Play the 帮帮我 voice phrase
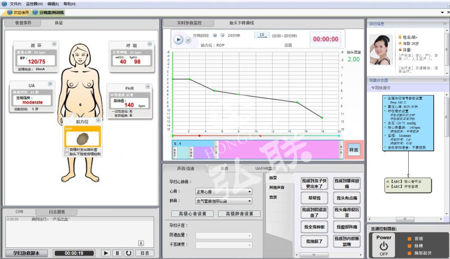Viewport: 450px width, 259px height. (x=314, y=198)
